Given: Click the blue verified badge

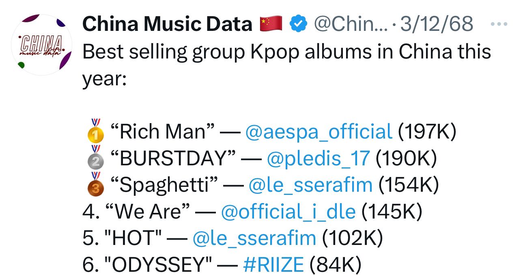Looking at the screenshot, I should [x=298, y=24].
